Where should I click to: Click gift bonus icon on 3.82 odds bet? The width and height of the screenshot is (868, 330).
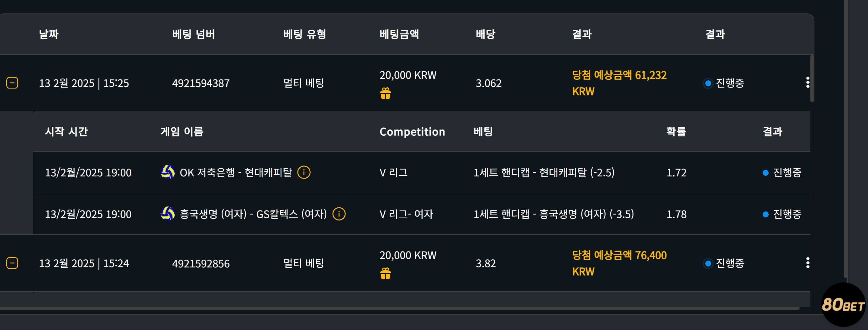(386, 273)
